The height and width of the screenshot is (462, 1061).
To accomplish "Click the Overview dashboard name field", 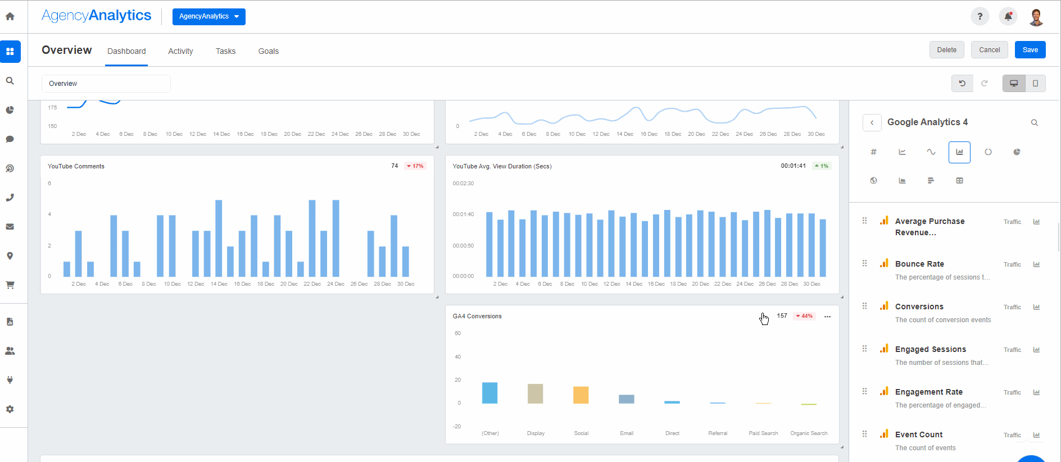I will pos(106,84).
